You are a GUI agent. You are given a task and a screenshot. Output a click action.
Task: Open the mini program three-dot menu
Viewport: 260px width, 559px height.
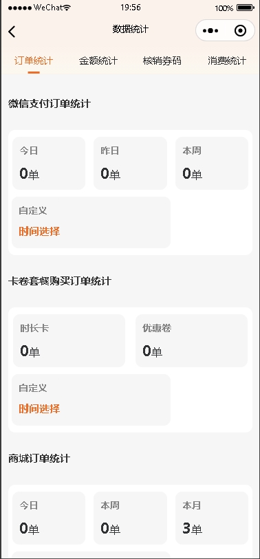(210, 31)
